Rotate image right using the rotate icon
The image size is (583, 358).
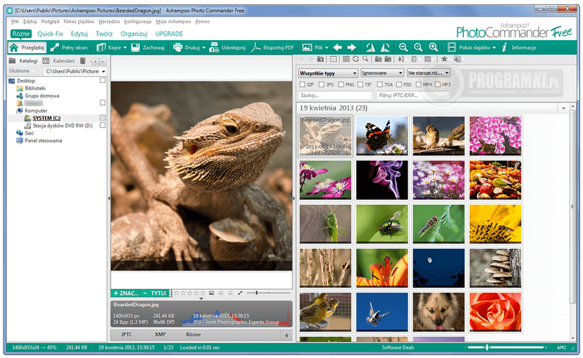(385, 47)
